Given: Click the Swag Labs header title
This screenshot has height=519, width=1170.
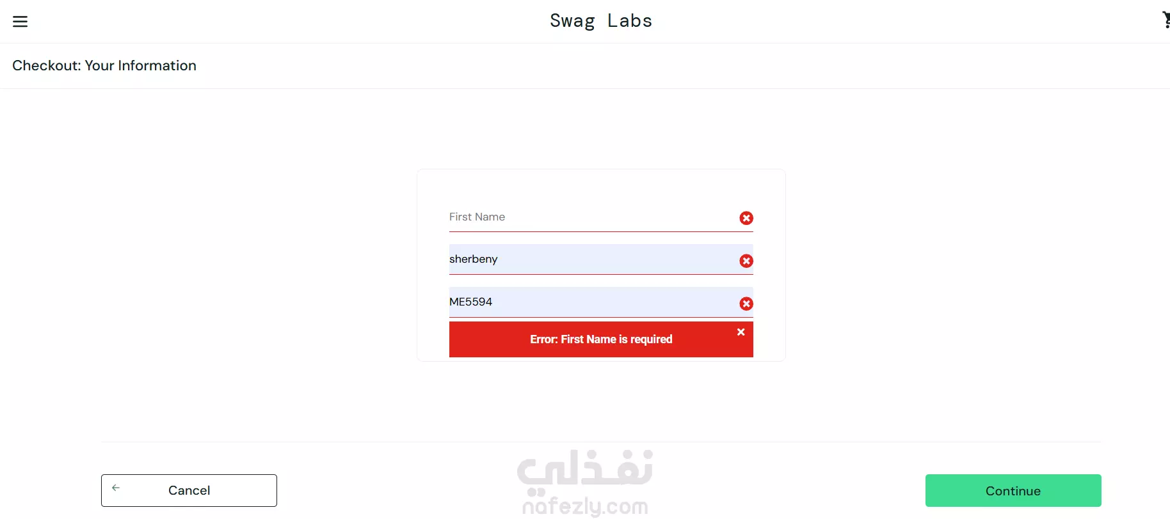Looking at the screenshot, I should click(x=601, y=21).
